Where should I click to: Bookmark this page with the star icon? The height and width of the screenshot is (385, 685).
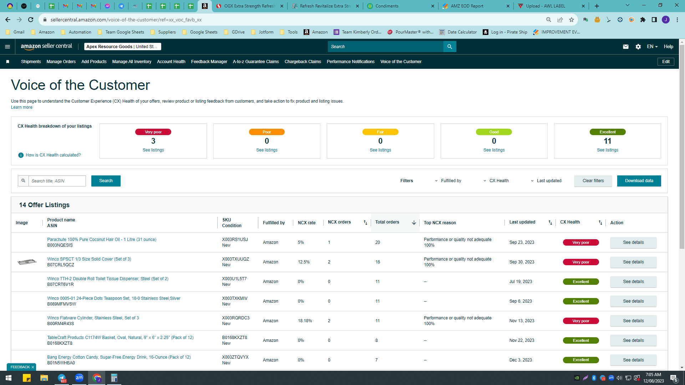click(x=572, y=20)
